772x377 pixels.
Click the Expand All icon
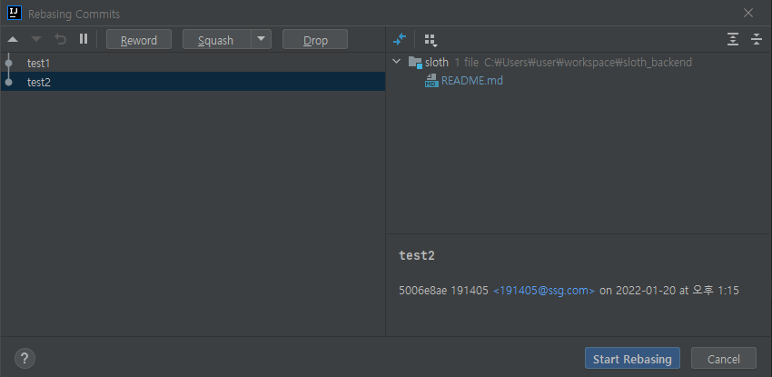point(733,39)
